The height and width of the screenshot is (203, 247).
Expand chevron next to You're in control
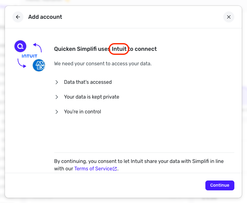point(57,112)
